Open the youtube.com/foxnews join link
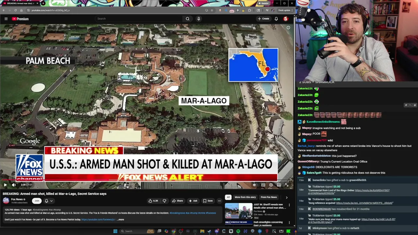This screenshot has height=235, width=418. coord(98,220)
